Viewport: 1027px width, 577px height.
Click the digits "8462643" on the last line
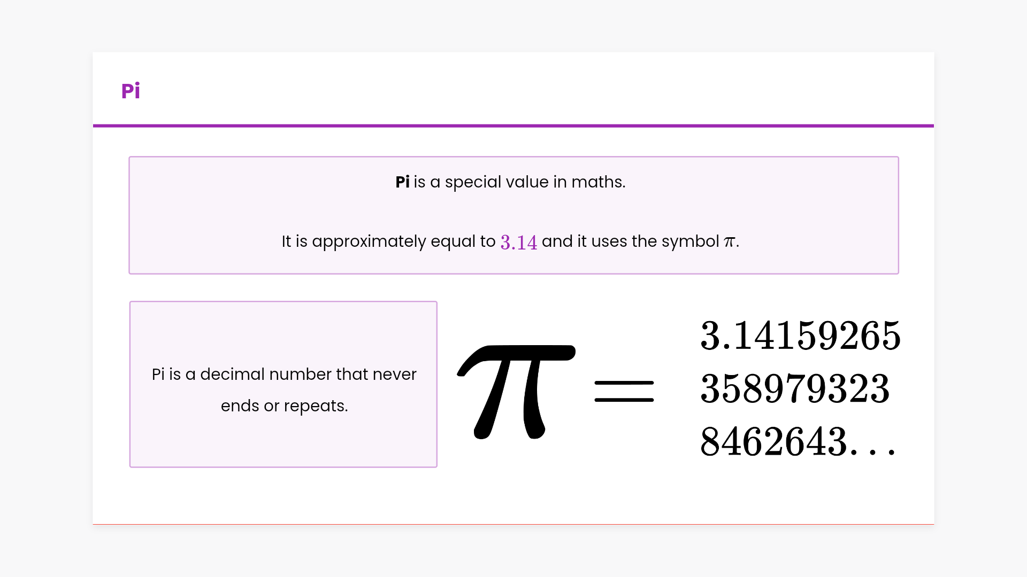pos(773,442)
